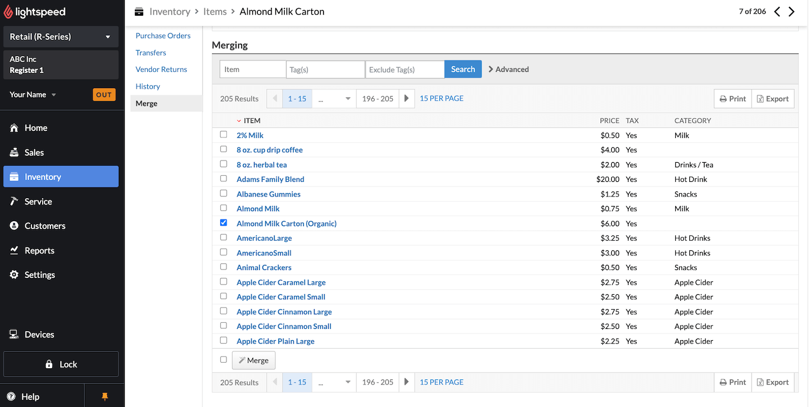
Task: Click the Reports chart icon
Action: click(x=15, y=250)
